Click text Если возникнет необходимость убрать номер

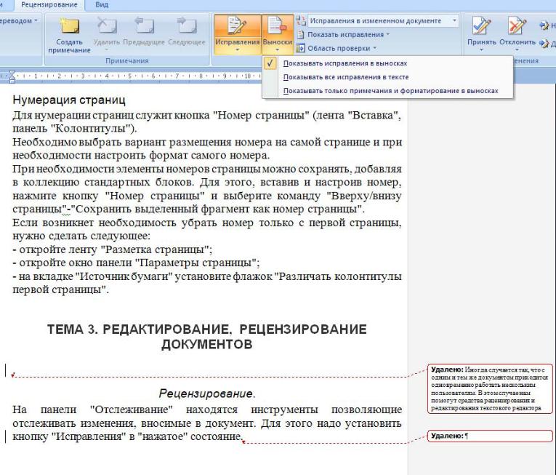click(x=133, y=223)
